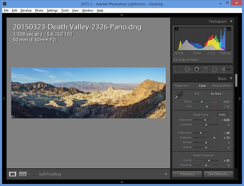
Task: Open the Photo menu
Action: pyautogui.click(x=39, y=10)
